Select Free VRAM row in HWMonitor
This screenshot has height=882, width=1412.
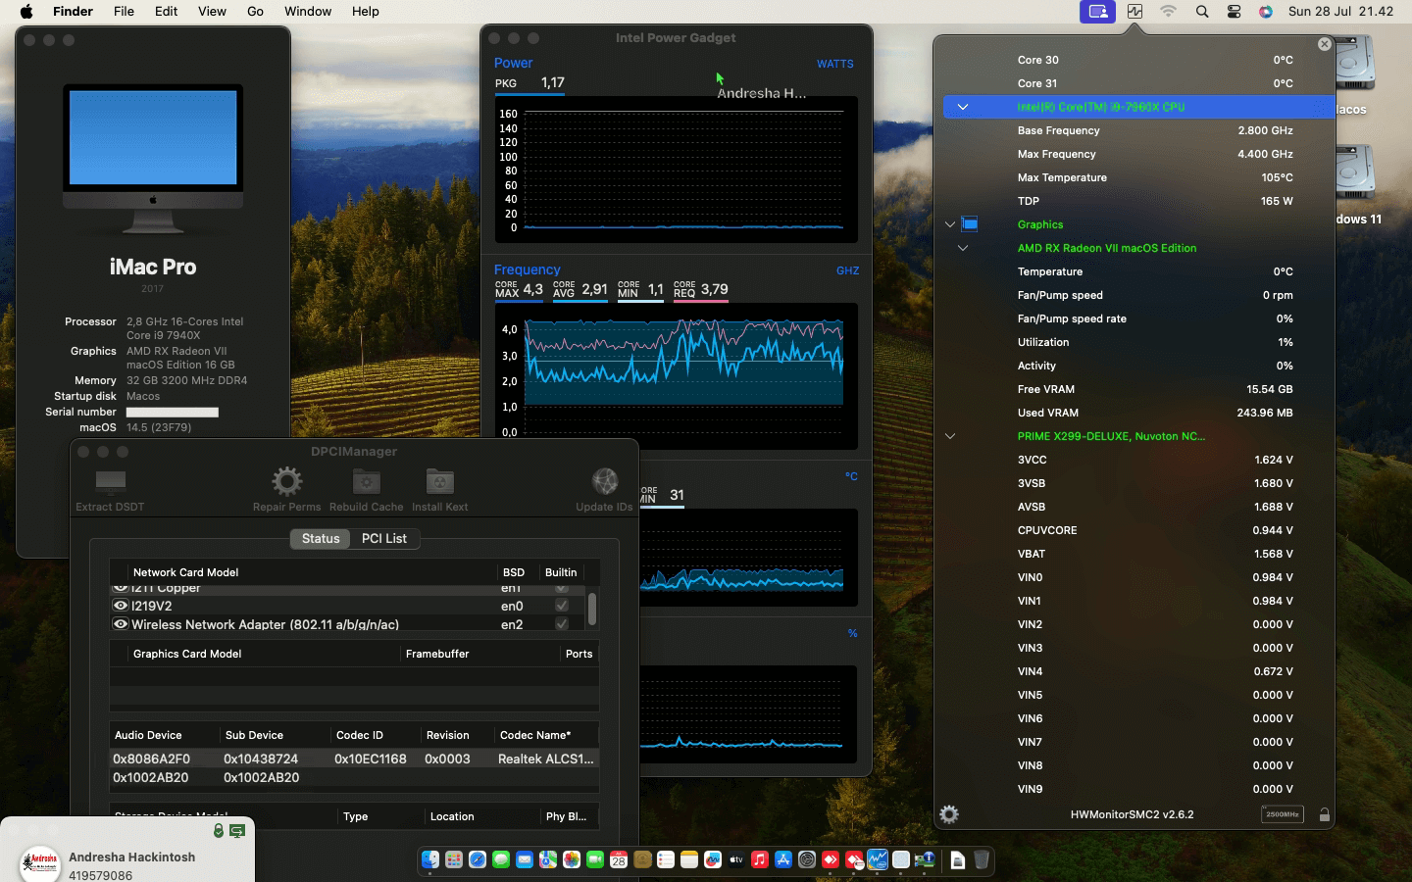1138,389
